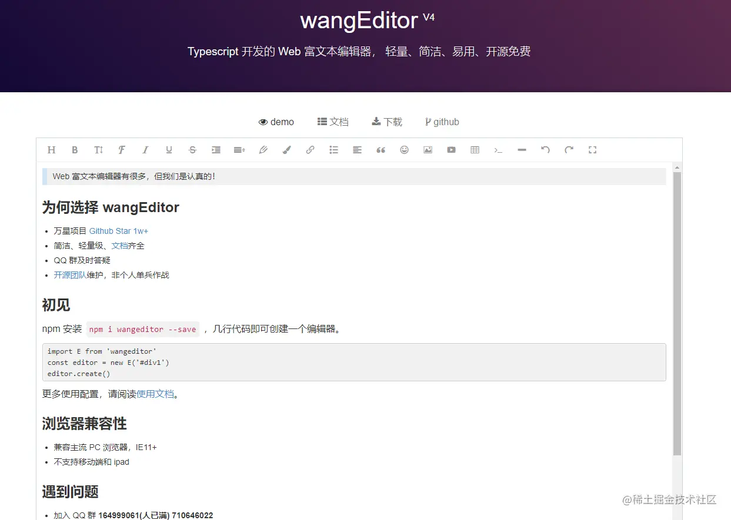
Task: Click the code line 'editor.create()'
Action: (79, 374)
